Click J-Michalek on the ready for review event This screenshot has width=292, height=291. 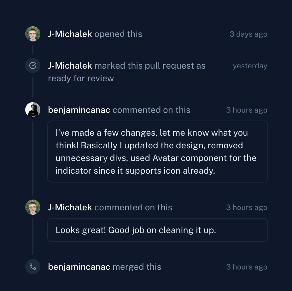(70, 66)
